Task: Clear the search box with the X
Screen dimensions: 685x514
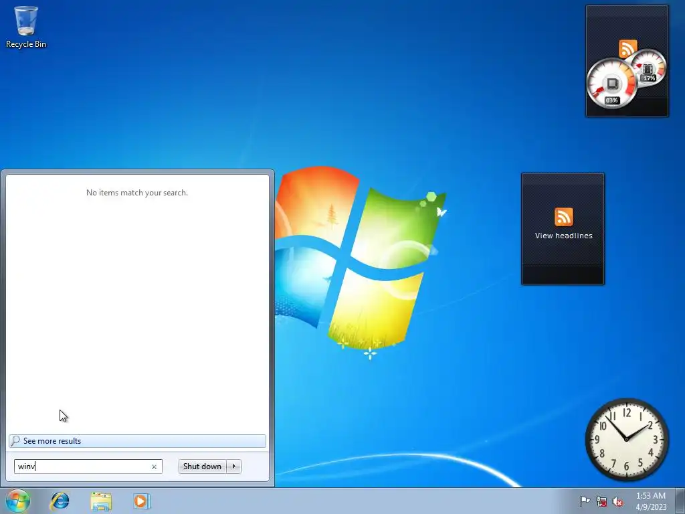Action: (154, 466)
